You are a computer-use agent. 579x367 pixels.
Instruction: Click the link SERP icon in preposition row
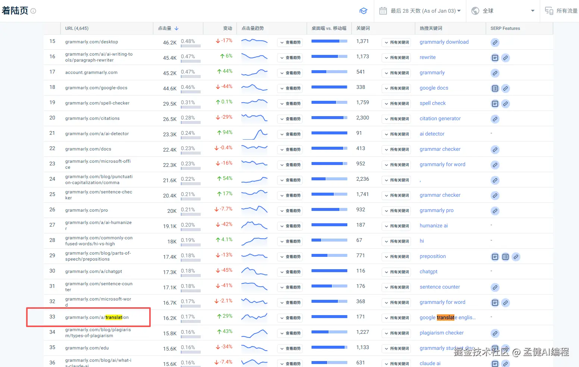tap(516, 257)
